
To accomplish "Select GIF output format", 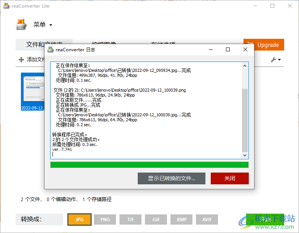I will tap(156, 219).
